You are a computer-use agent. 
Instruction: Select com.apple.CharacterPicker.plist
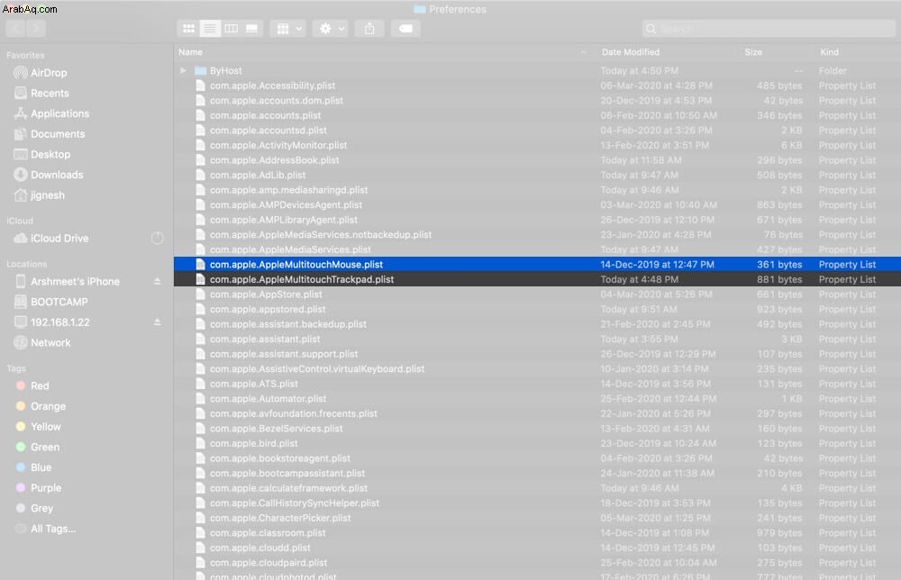coord(537,519)
